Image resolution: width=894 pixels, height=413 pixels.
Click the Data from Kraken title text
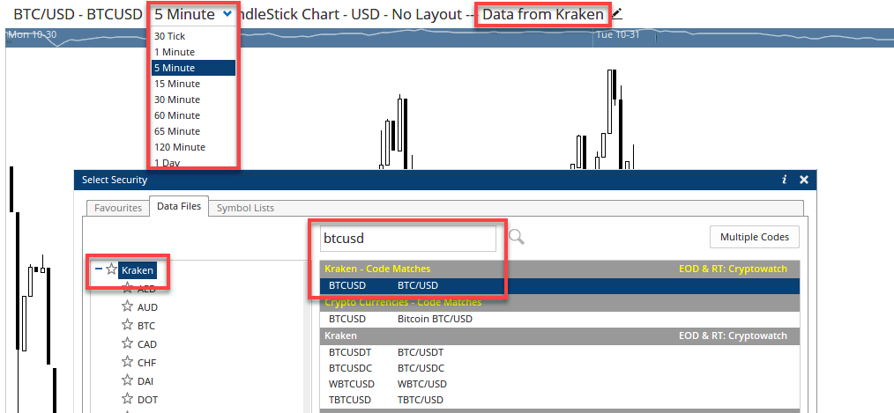click(x=543, y=14)
